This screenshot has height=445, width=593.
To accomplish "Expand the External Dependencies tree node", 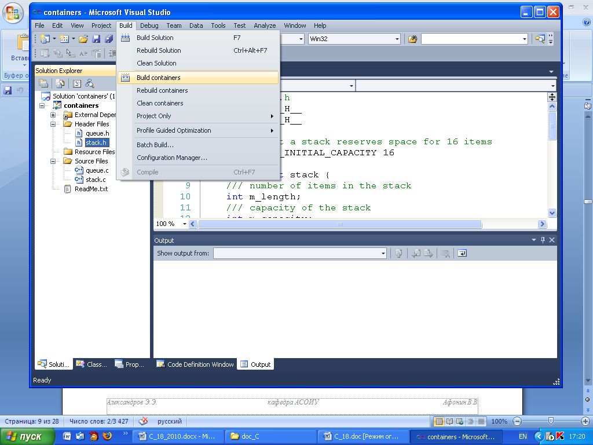I will click(x=53, y=115).
